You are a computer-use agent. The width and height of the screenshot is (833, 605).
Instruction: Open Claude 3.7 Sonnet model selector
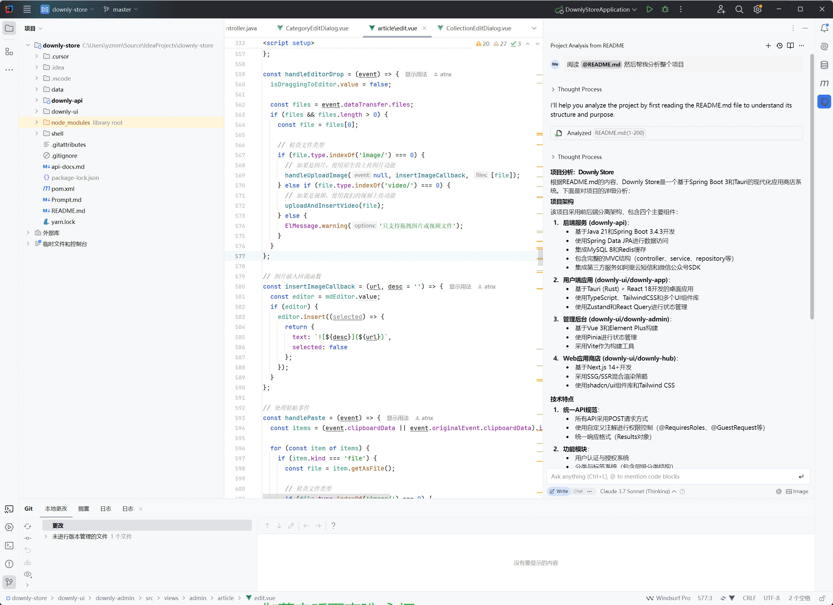tap(638, 492)
